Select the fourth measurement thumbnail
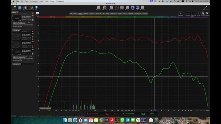221x124 pixels. point(17,52)
